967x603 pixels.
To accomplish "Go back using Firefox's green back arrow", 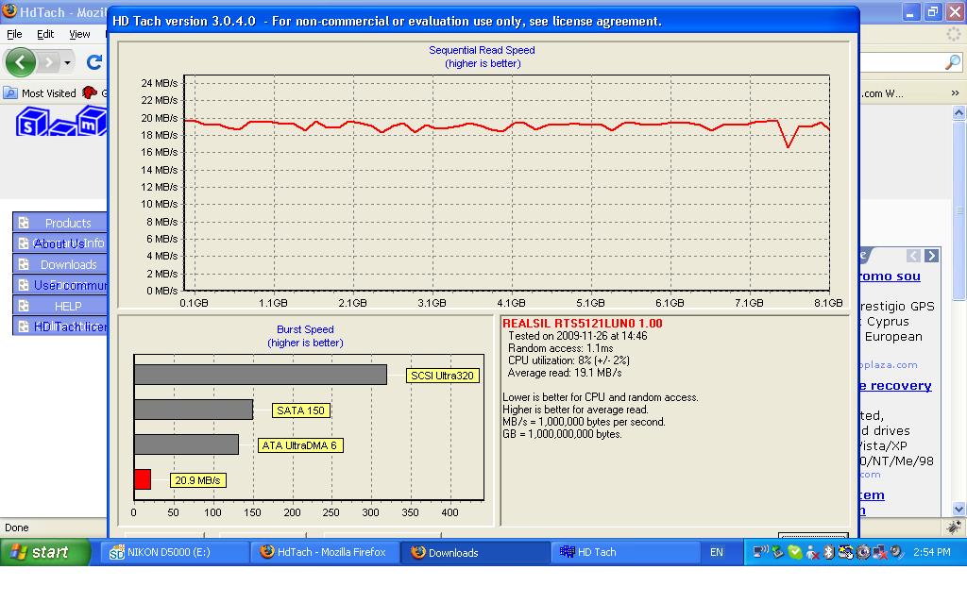I will tap(20, 62).
